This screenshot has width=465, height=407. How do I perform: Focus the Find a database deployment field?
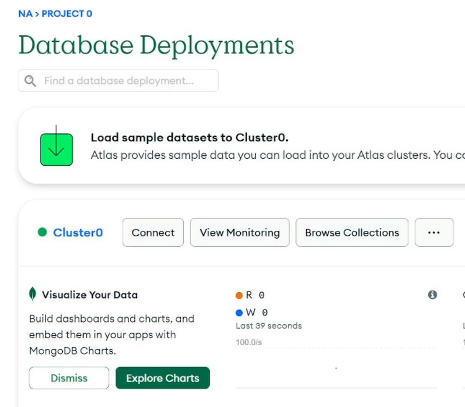[x=126, y=81]
